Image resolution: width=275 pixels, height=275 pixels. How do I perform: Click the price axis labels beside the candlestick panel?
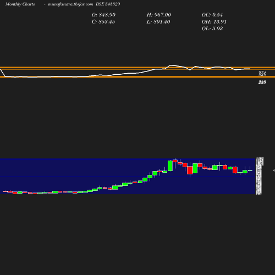coord(260,175)
